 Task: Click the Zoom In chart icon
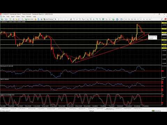97,19
